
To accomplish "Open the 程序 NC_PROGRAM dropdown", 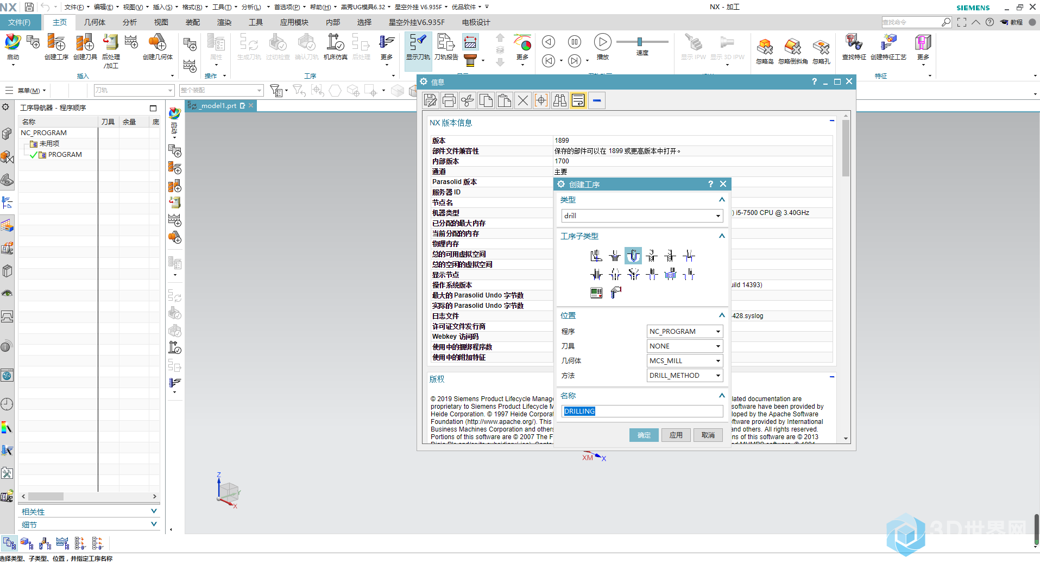I will point(685,331).
